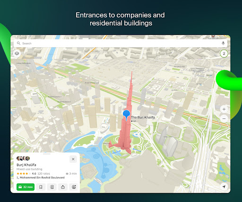
Task: Open the map layers menu
Action: point(17,54)
